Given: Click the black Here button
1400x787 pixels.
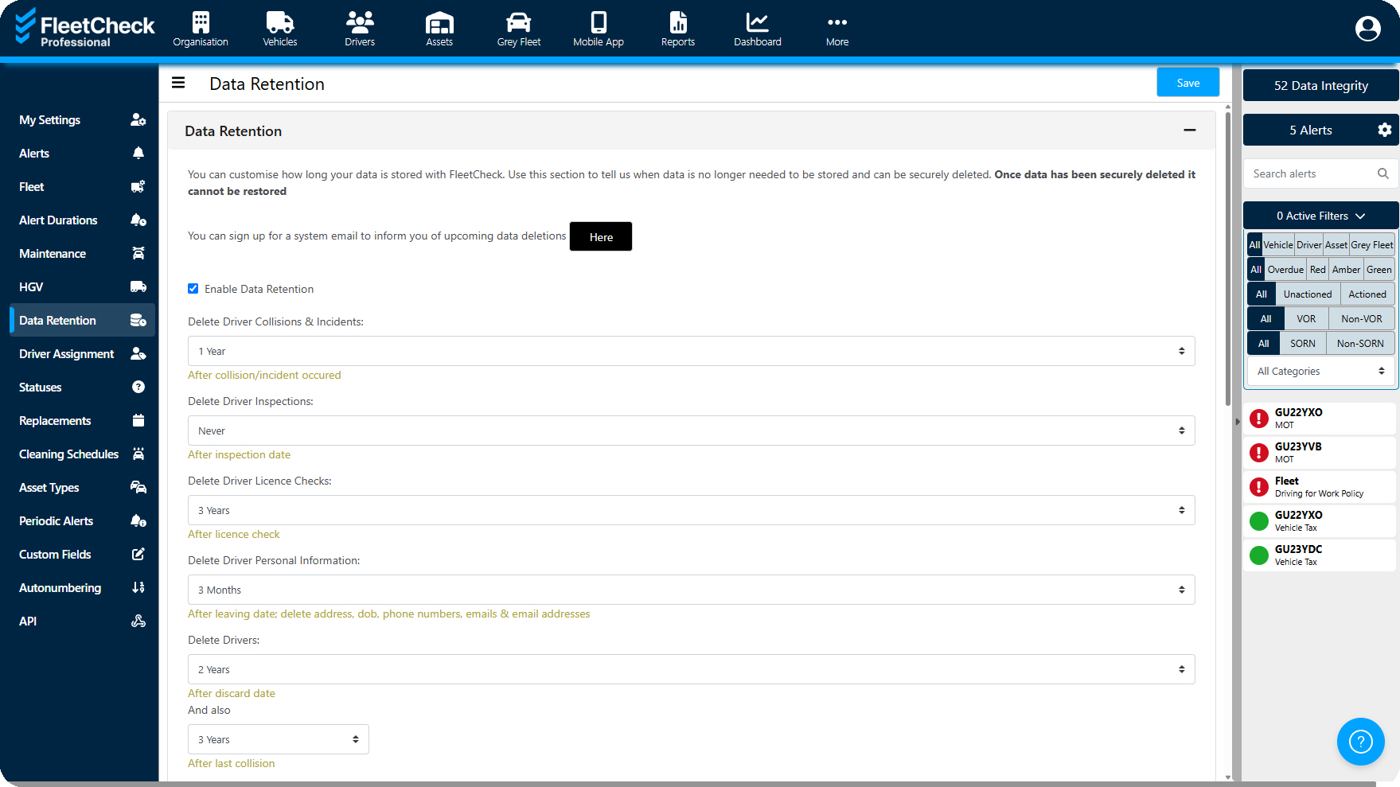Looking at the screenshot, I should tap(601, 237).
